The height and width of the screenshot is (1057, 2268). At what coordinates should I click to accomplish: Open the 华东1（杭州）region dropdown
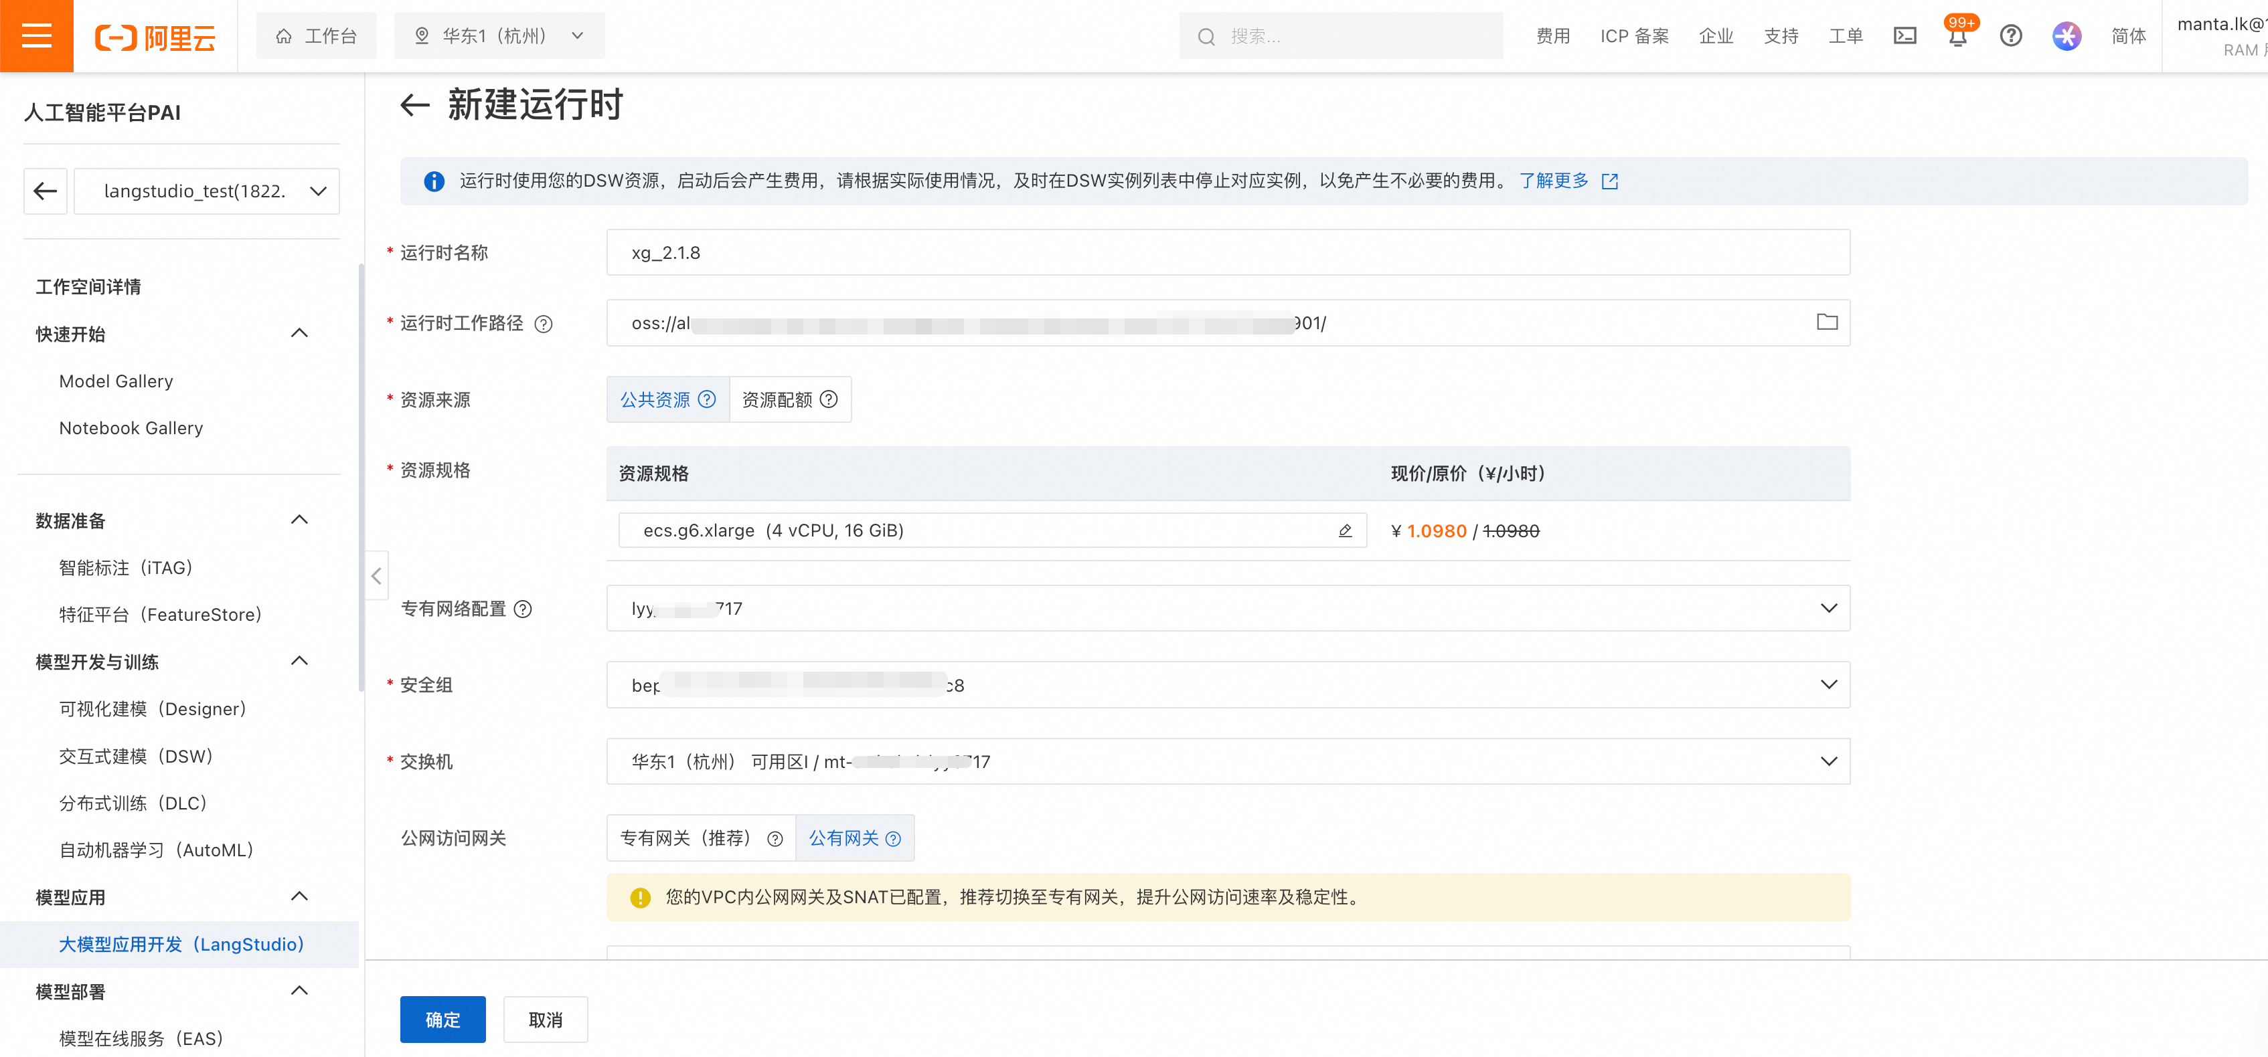click(x=499, y=36)
